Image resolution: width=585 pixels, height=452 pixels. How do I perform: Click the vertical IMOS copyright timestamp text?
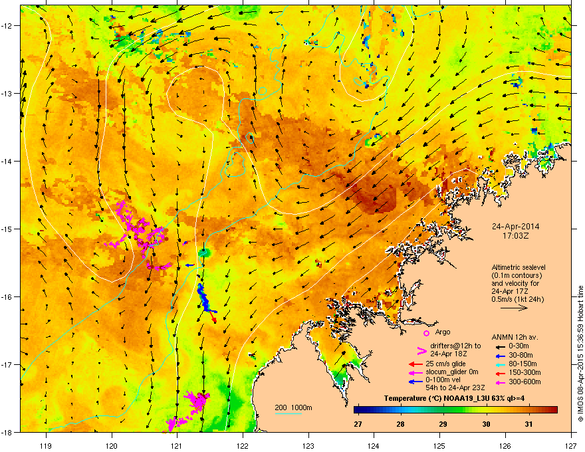point(580,354)
